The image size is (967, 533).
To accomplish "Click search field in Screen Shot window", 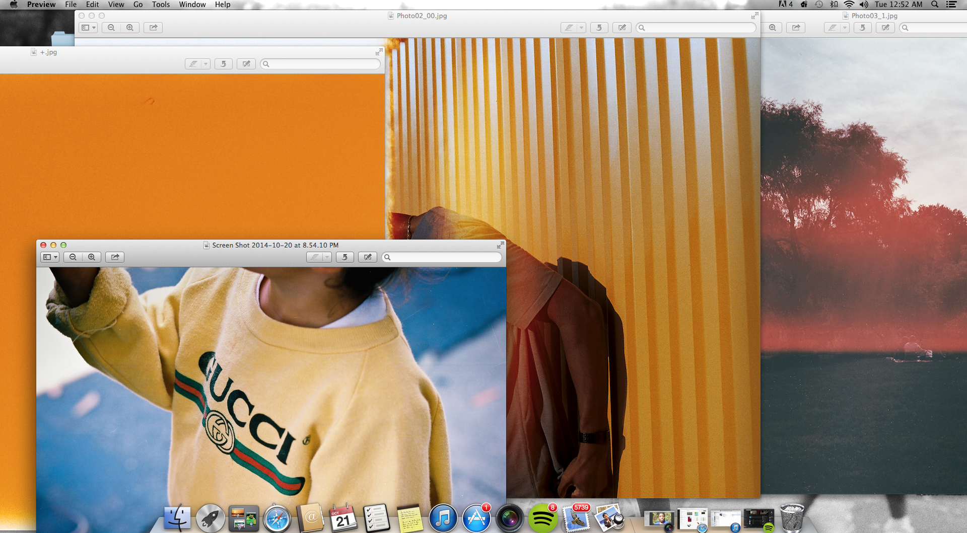I will coord(442,257).
